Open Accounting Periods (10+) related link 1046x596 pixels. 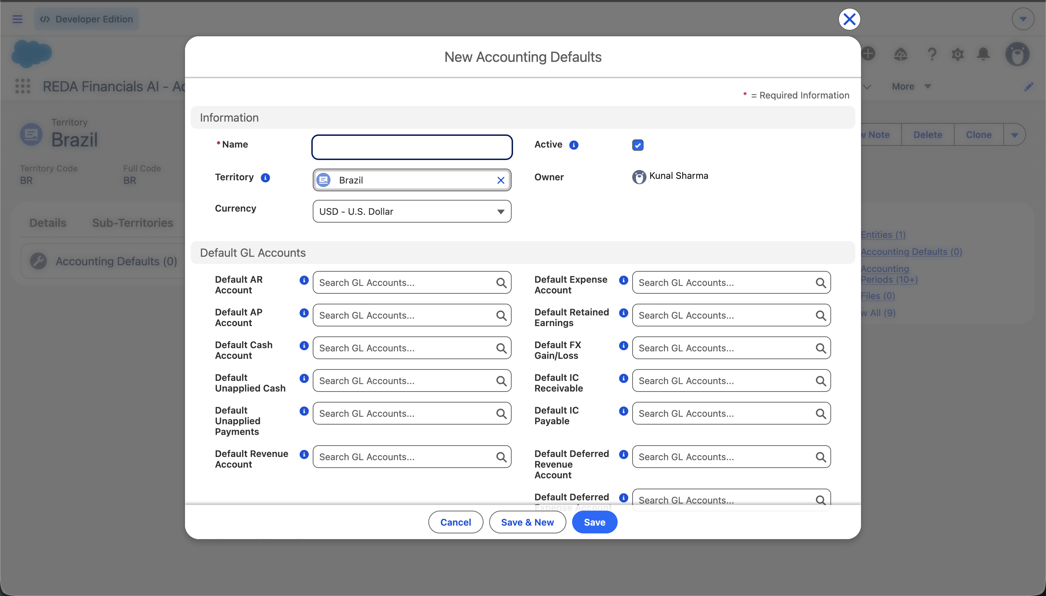click(889, 274)
